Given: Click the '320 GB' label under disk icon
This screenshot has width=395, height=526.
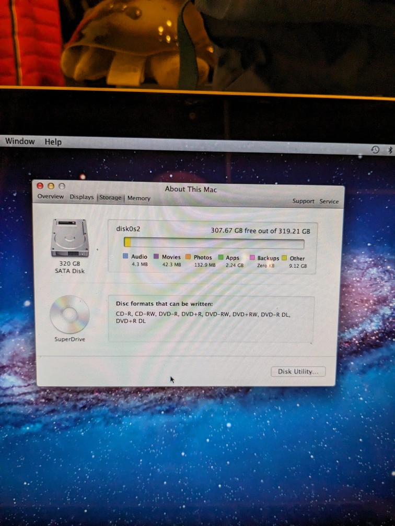Looking at the screenshot, I should click(x=70, y=264).
